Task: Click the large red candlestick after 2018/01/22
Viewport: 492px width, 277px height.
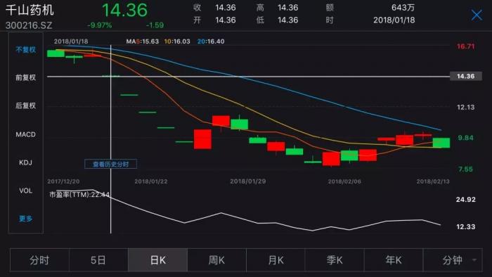Action: point(202,139)
